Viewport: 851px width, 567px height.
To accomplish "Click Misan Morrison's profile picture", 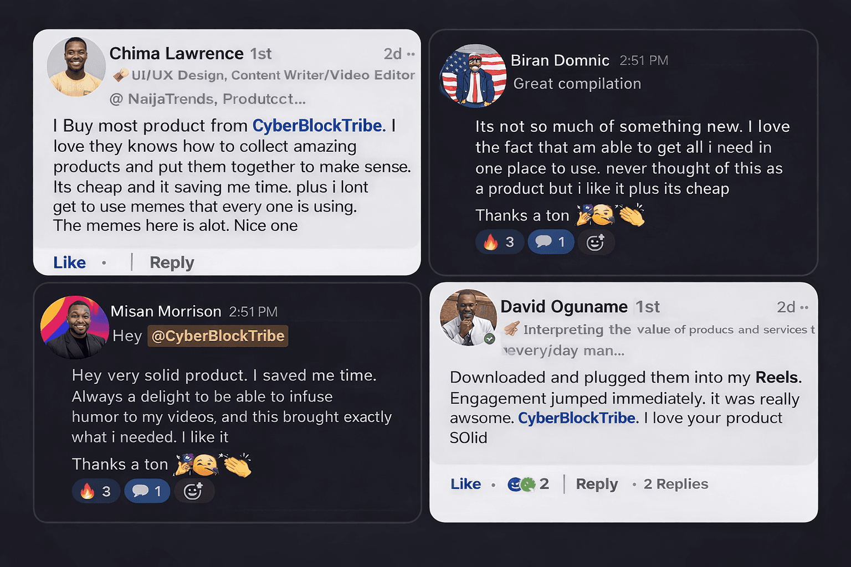I will point(75,327).
